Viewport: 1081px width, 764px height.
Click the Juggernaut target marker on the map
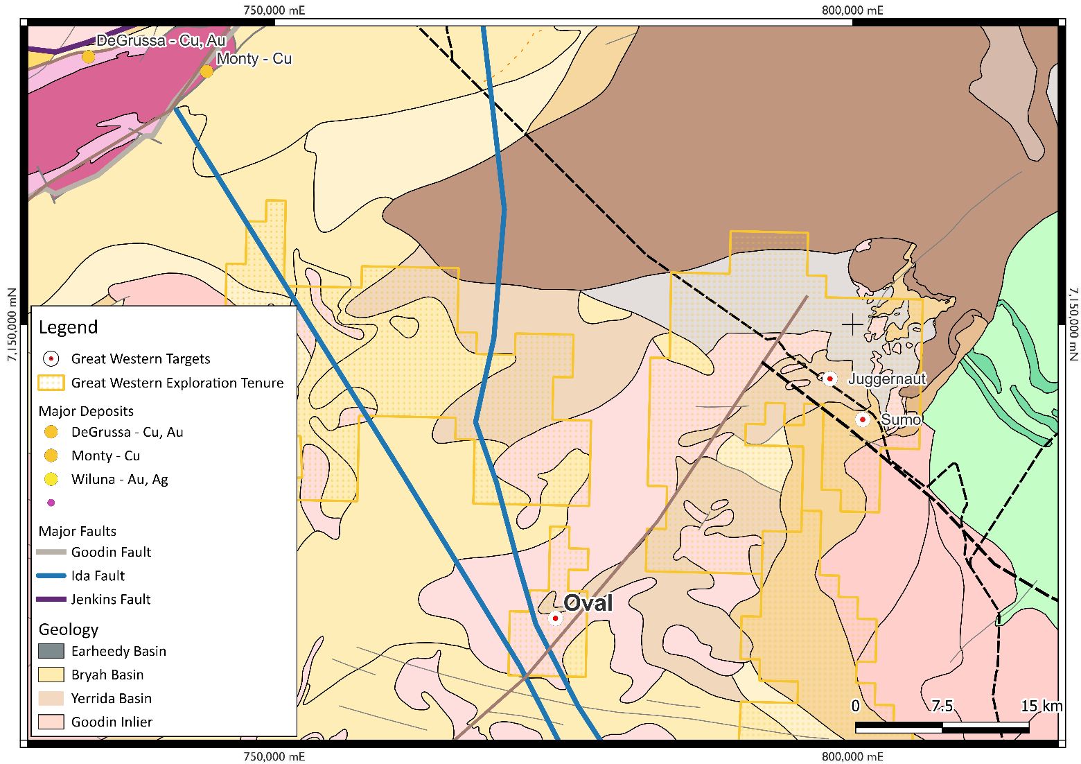[x=829, y=378]
